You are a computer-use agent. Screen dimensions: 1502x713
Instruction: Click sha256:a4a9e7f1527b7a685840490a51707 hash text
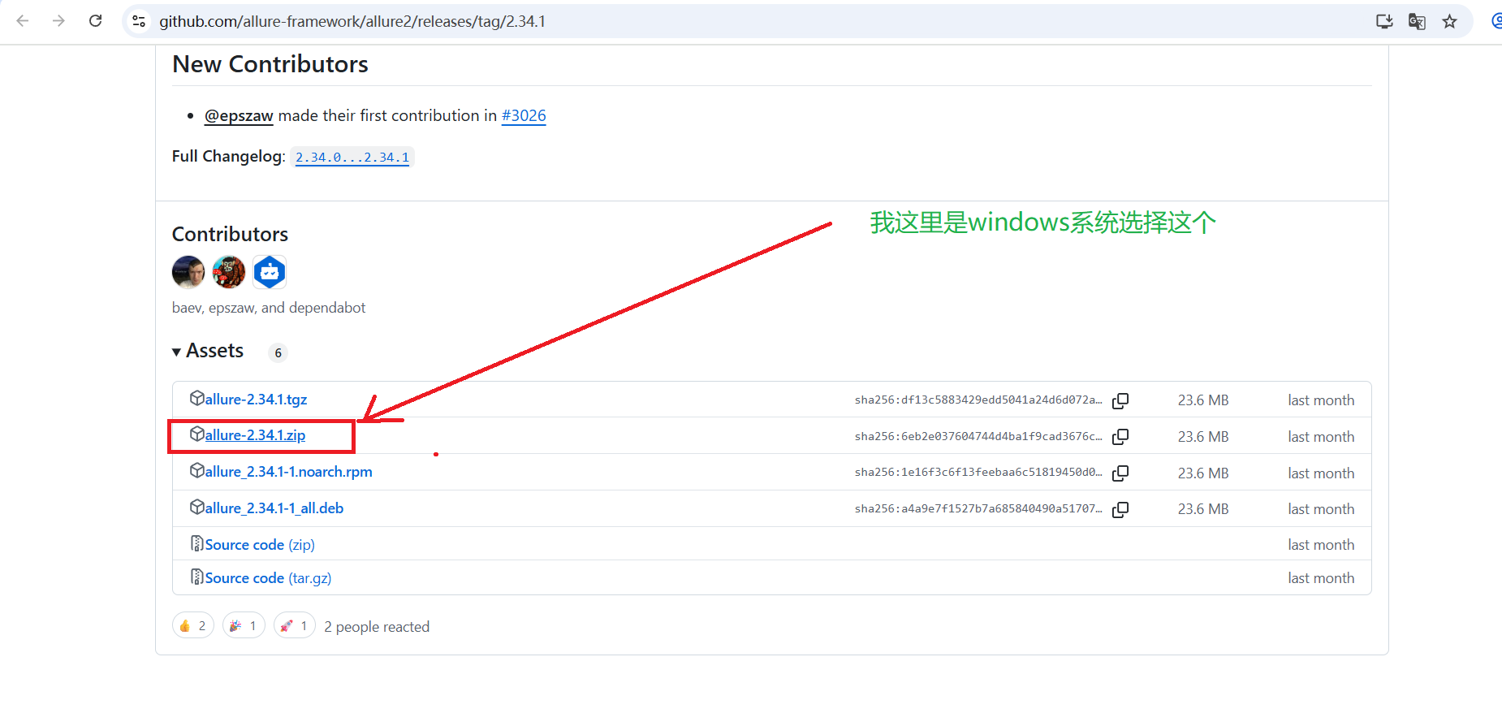coord(978,509)
